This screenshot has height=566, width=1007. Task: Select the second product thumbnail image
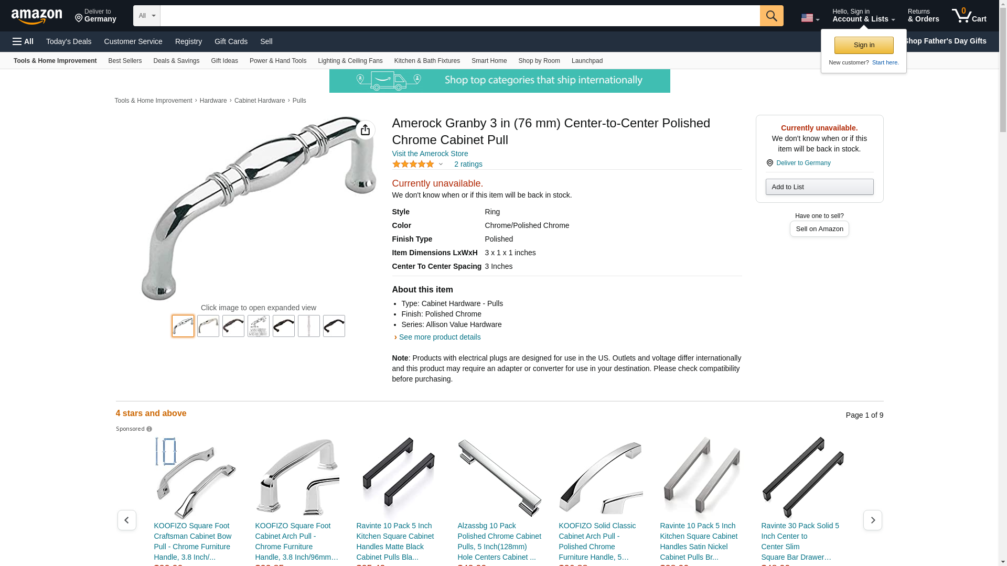[208, 326]
